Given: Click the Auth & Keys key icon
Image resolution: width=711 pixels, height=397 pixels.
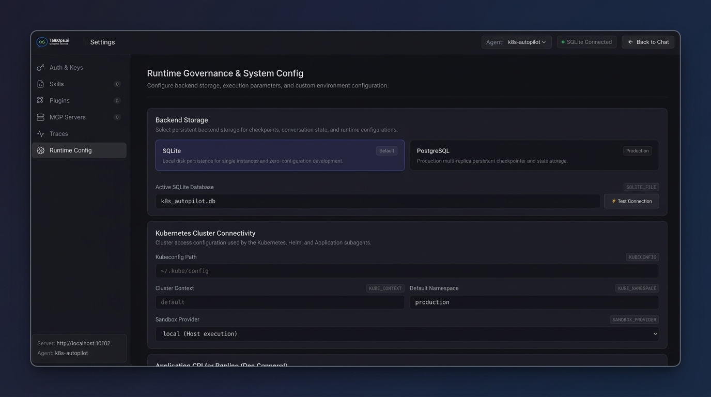Looking at the screenshot, I should [x=40, y=68].
